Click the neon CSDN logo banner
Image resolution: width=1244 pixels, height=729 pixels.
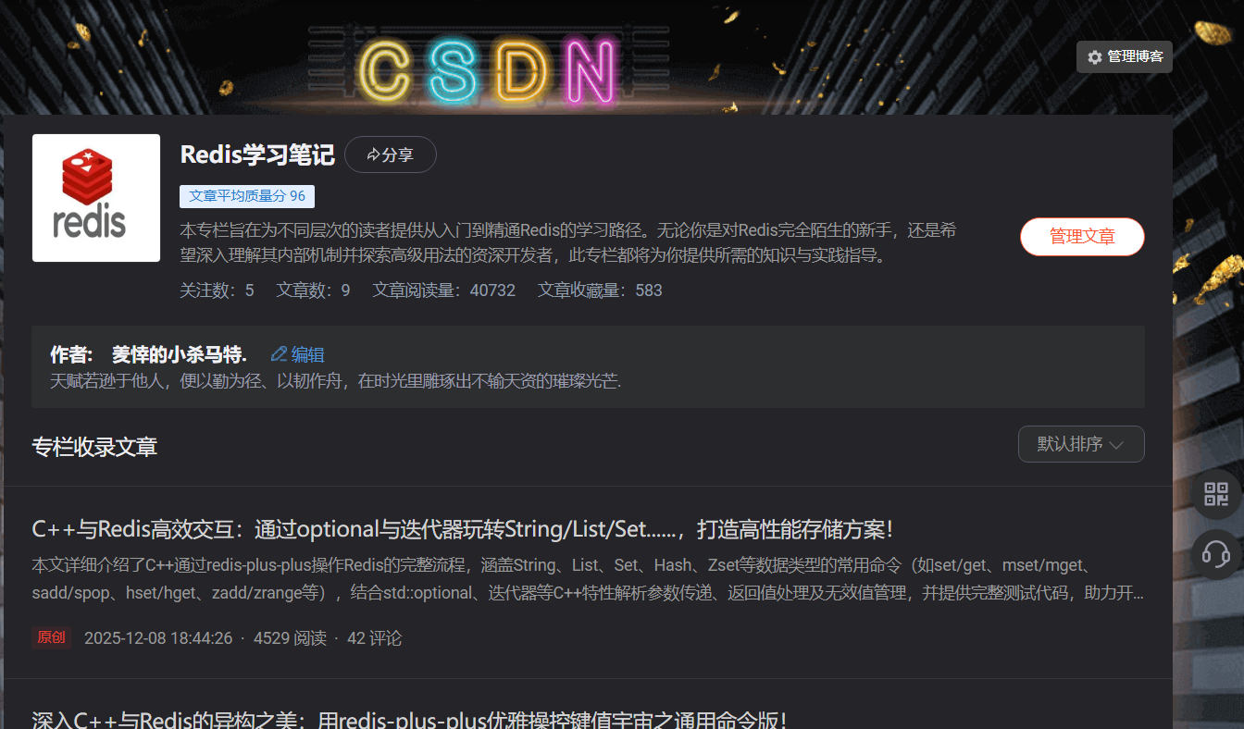487,70
